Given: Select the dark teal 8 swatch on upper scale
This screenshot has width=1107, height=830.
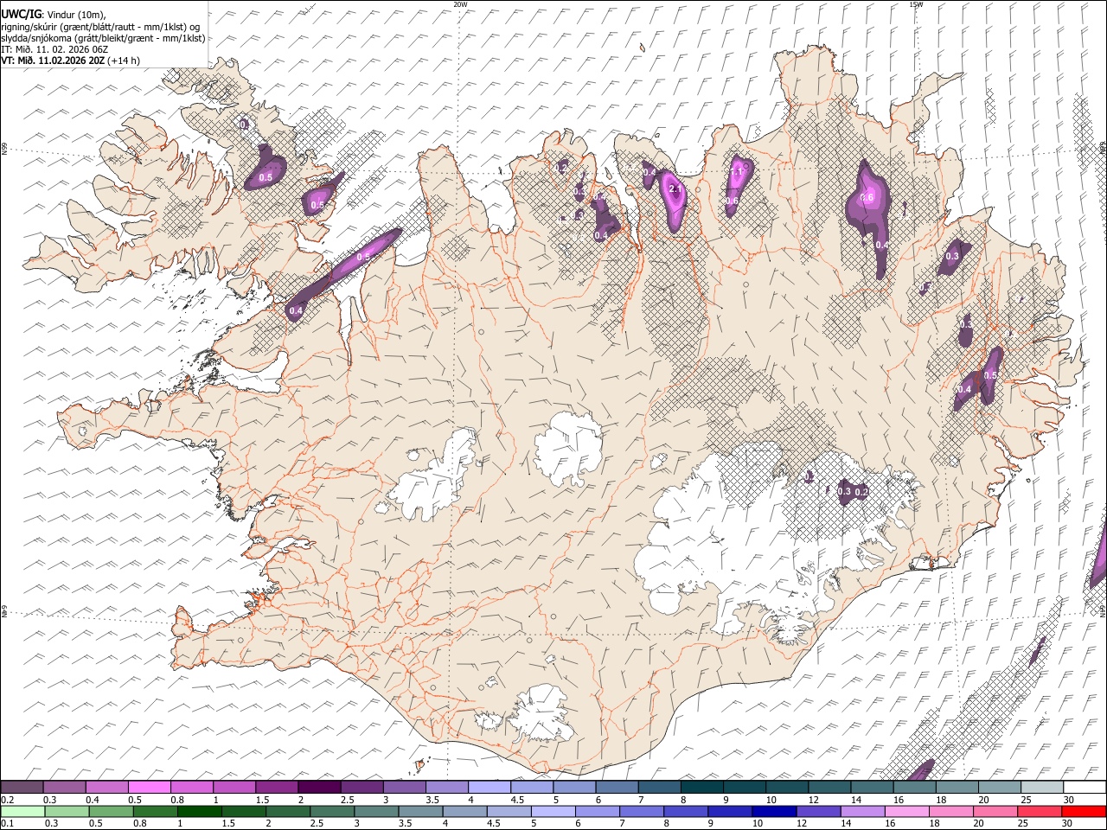Looking at the screenshot, I should (701, 788).
